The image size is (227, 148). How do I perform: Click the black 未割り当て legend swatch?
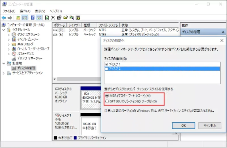(55, 138)
